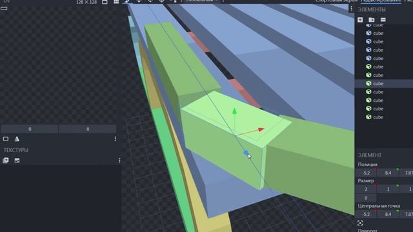Click the Элемент panel header
The image size is (413, 232).
[x=369, y=155]
